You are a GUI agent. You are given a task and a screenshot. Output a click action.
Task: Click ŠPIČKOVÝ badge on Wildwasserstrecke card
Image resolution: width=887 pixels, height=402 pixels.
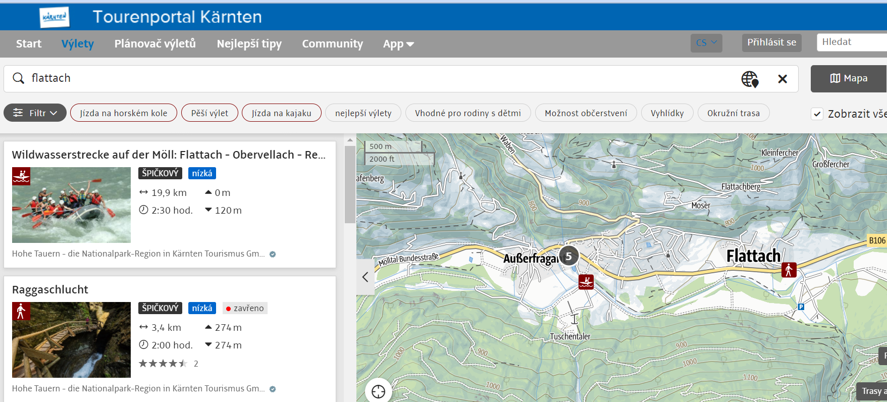(x=160, y=173)
